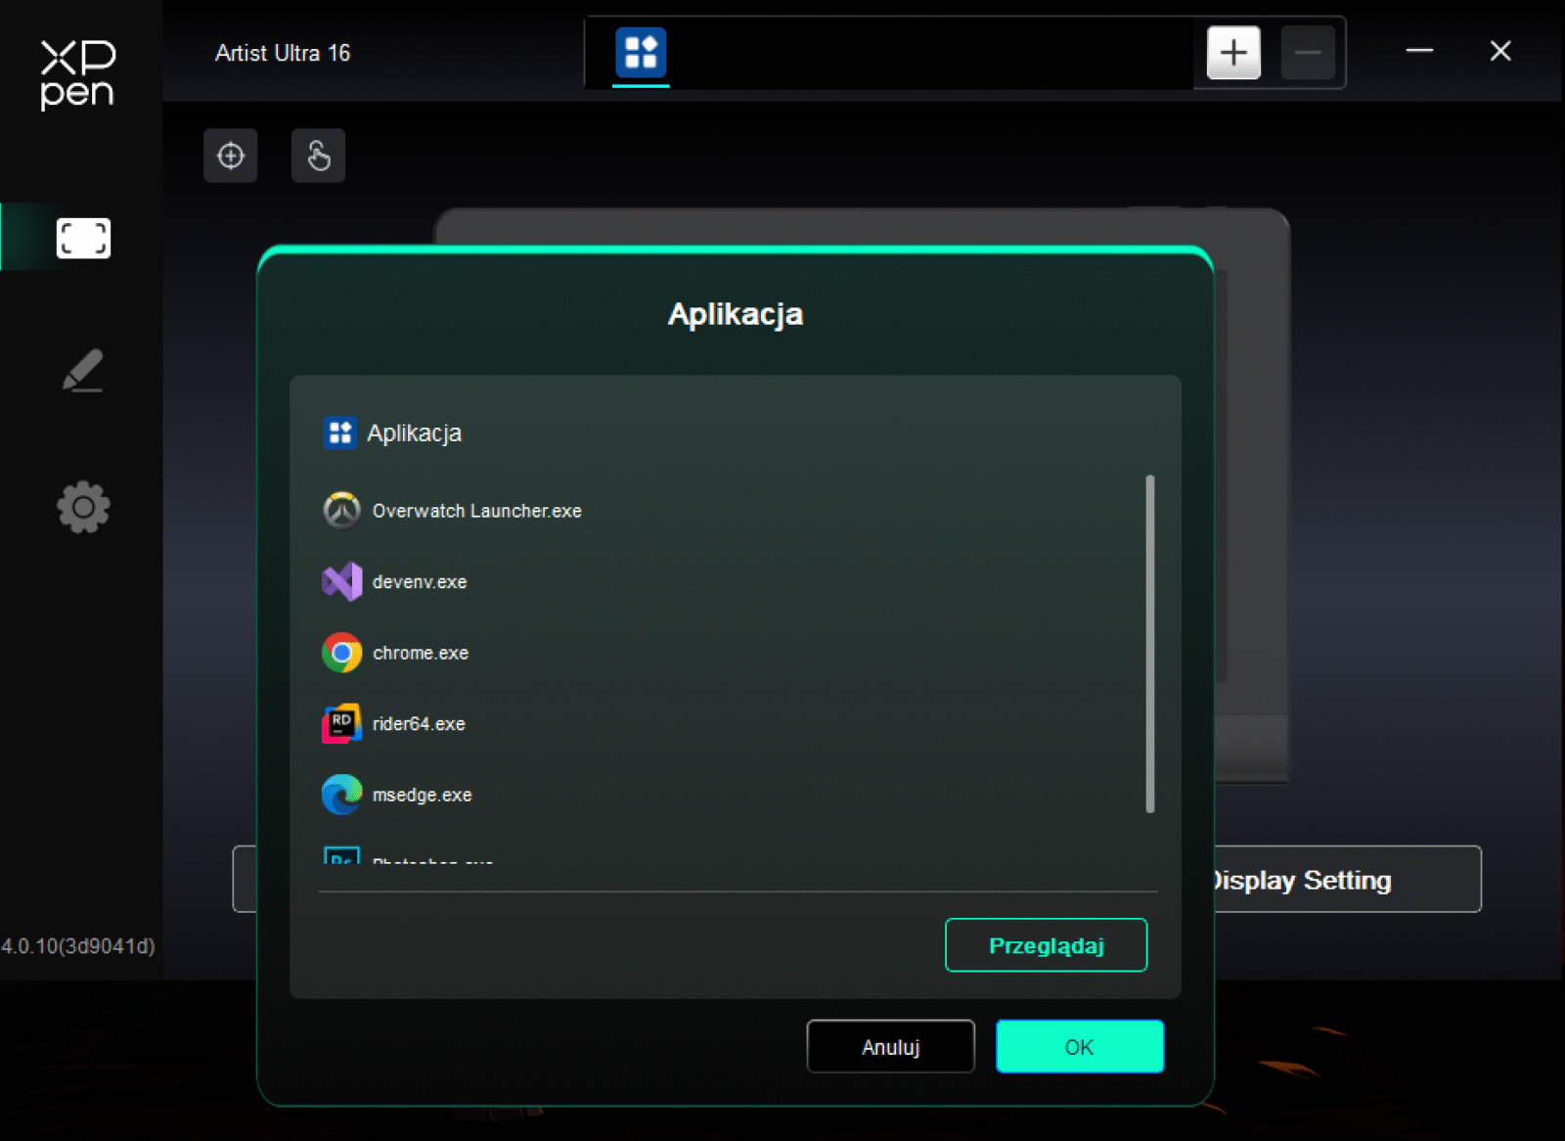Select Overwatch Launcher.exe from the list

(476, 511)
